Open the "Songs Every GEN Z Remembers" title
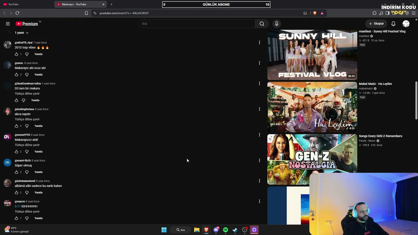This screenshot has width=418, height=235. (380, 136)
